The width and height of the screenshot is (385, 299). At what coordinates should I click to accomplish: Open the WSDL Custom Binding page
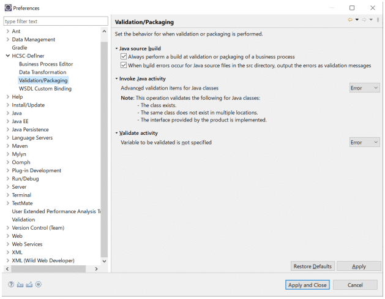tap(45, 88)
